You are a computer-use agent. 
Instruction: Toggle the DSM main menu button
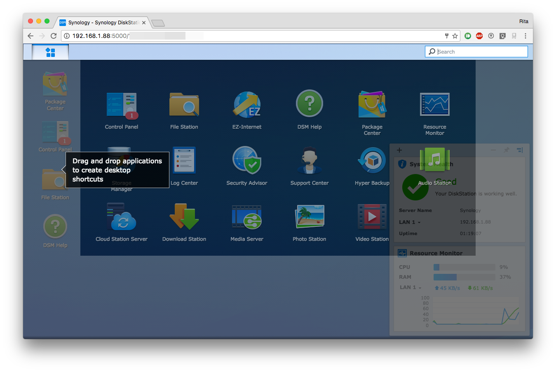coord(50,52)
